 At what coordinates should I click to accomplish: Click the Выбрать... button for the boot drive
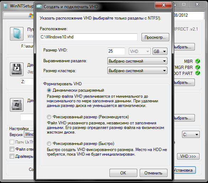pos(184,82)
